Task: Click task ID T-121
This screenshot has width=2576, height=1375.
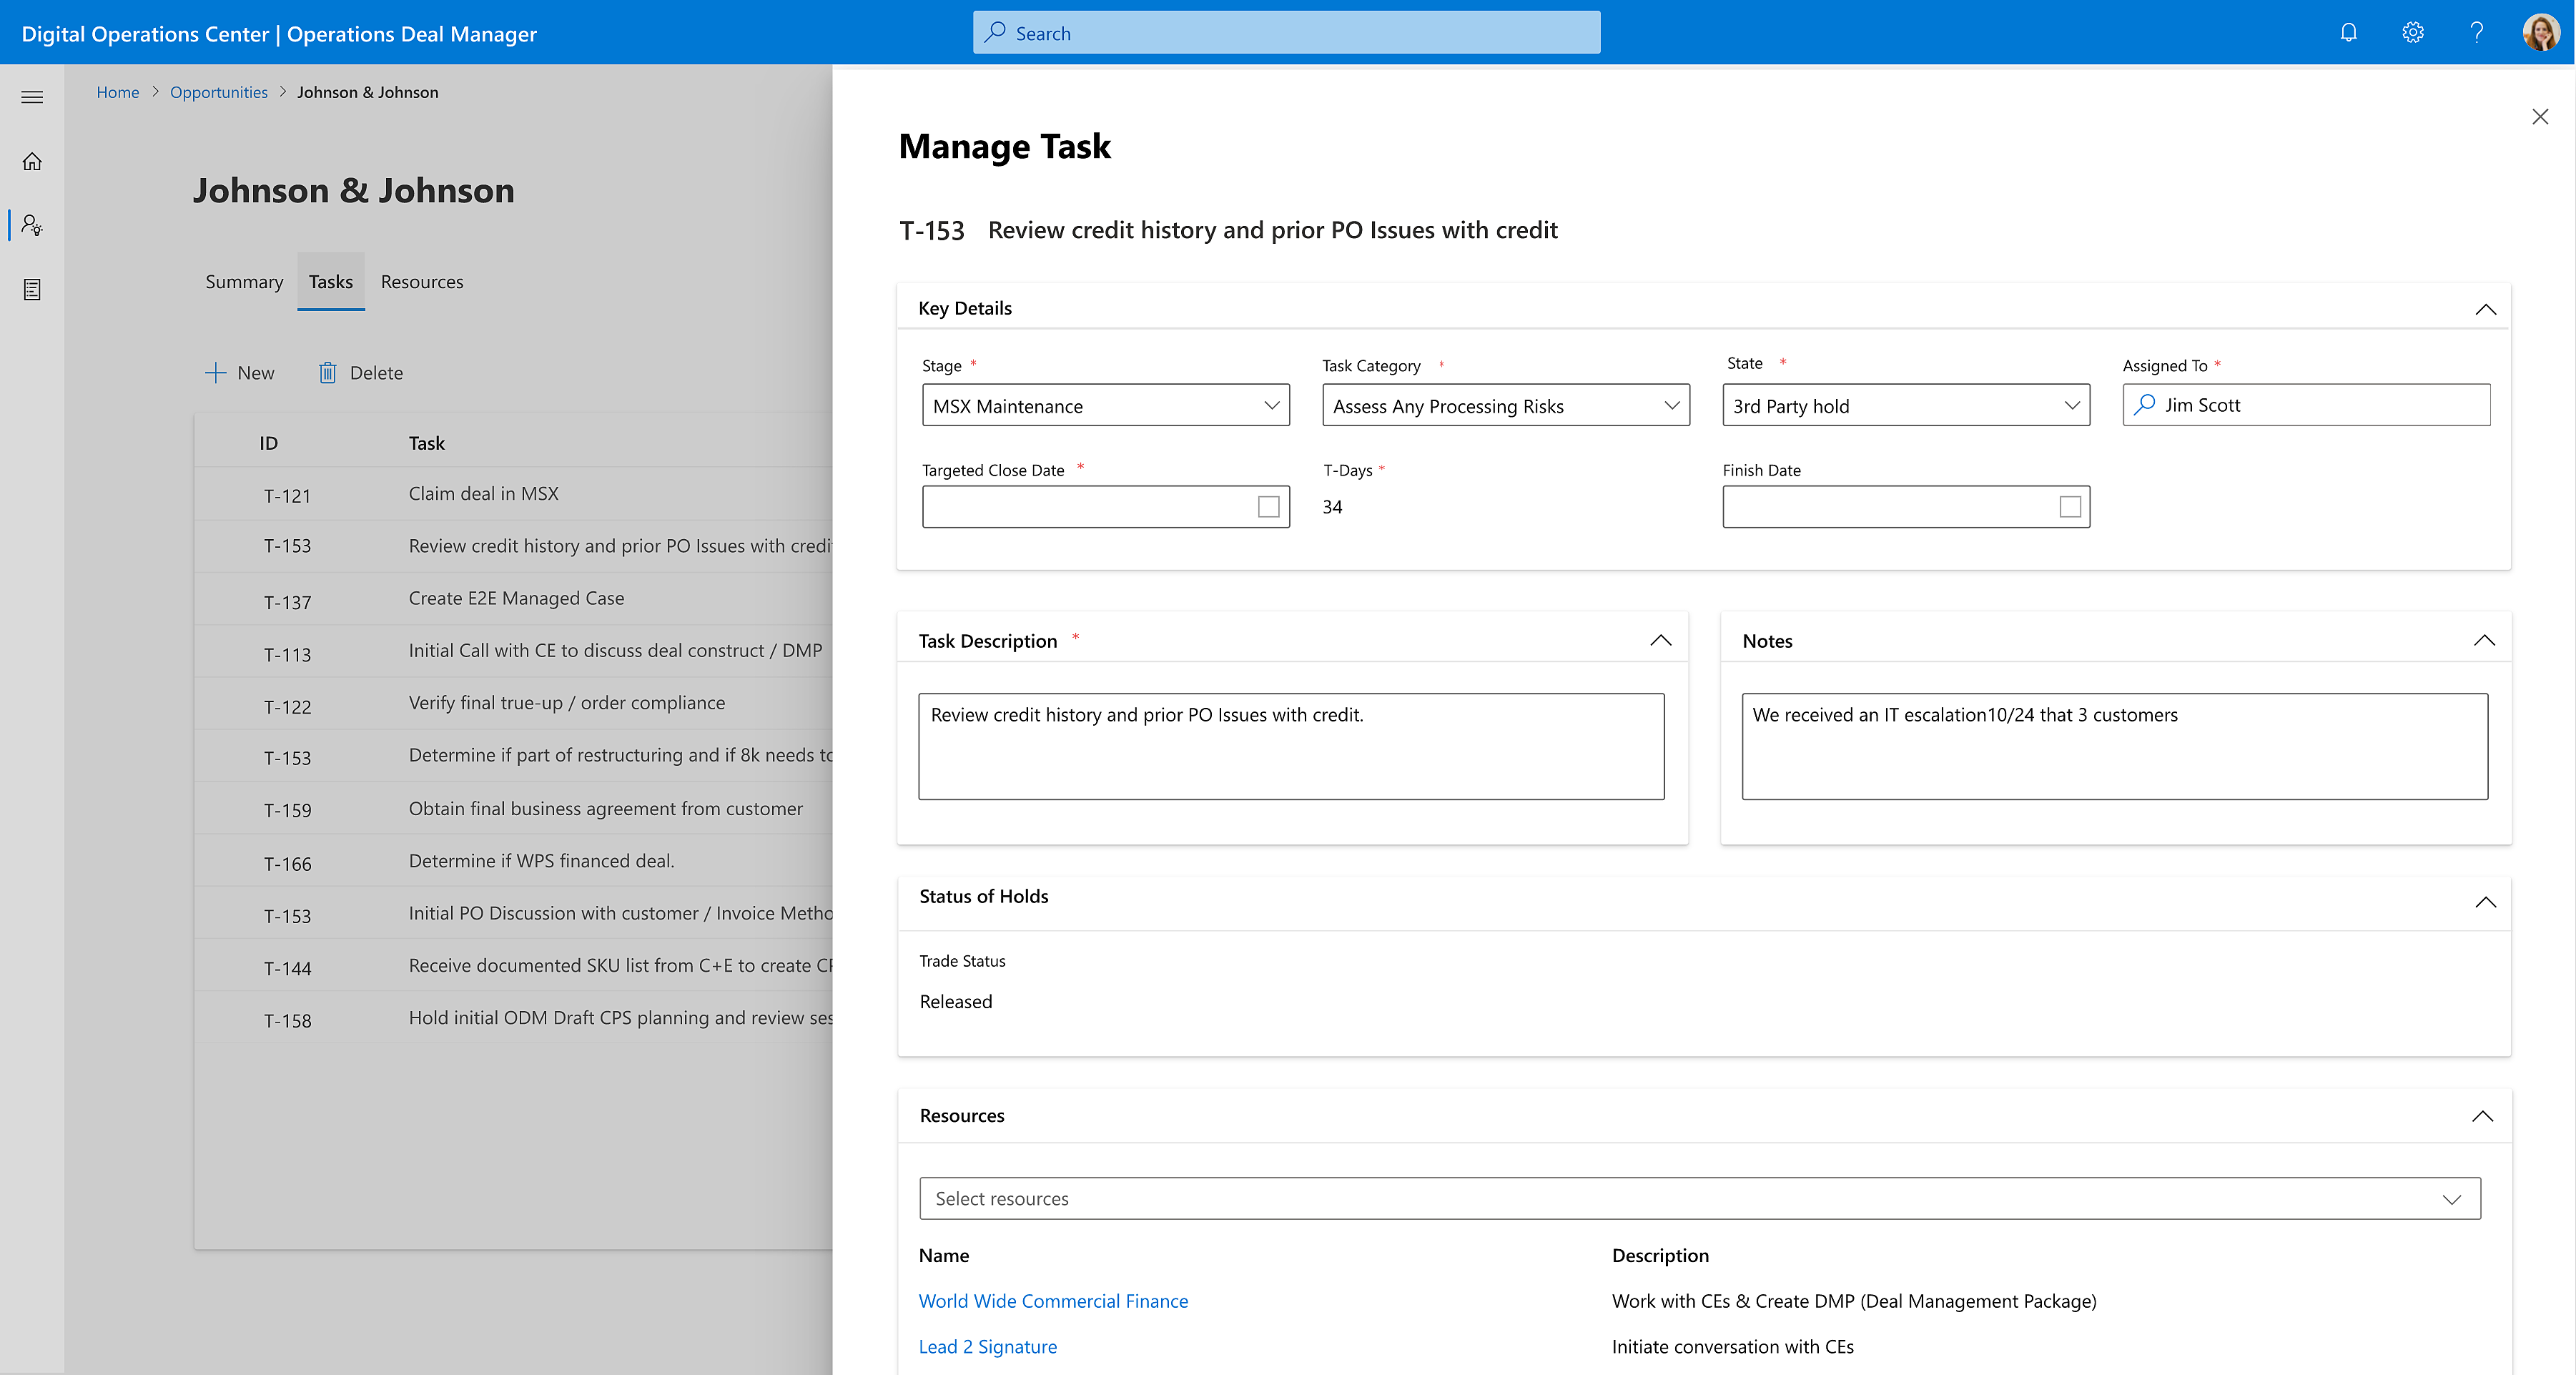Action: (x=287, y=496)
